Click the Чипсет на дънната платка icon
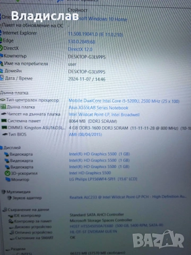This screenshot has width=191, height=255. point(4,114)
